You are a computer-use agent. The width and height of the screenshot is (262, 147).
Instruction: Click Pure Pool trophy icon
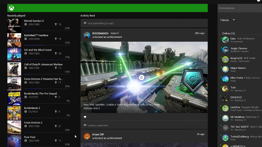(x=56, y=140)
